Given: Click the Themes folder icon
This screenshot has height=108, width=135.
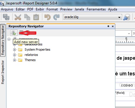Looking at the screenshot, I should (20, 60).
